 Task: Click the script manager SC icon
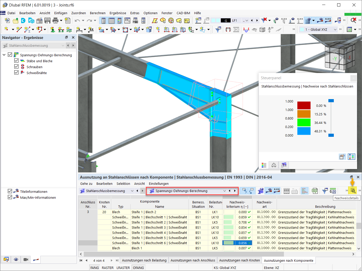tap(135, 21)
